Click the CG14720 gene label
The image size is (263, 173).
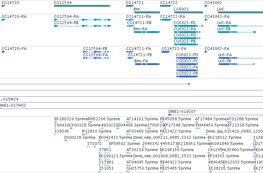point(10,3)
